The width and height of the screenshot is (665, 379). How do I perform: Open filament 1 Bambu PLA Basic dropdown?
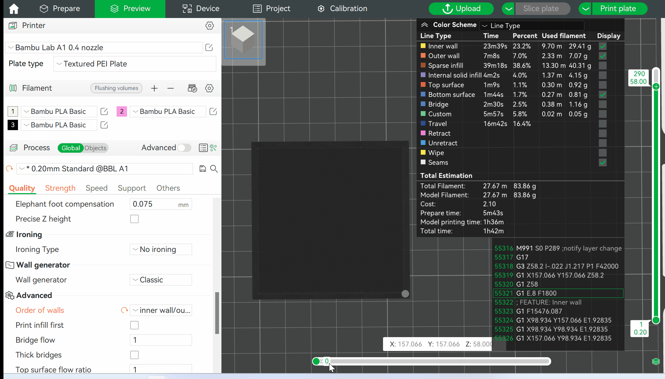(x=59, y=111)
